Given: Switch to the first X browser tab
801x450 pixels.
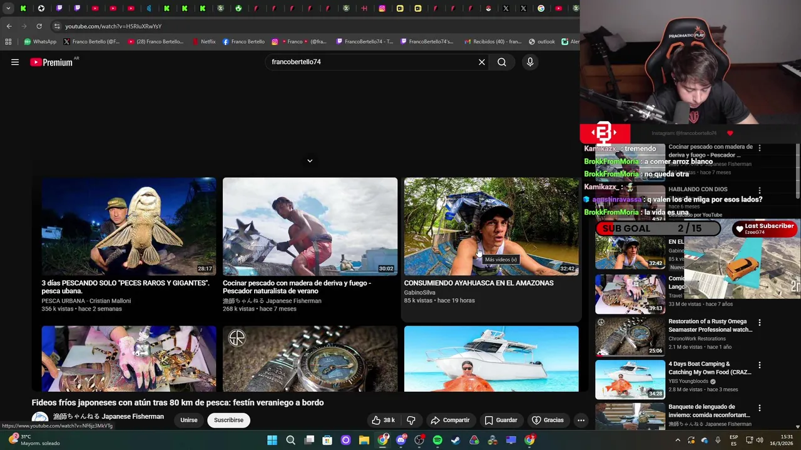Looking at the screenshot, I should click(506, 8).
